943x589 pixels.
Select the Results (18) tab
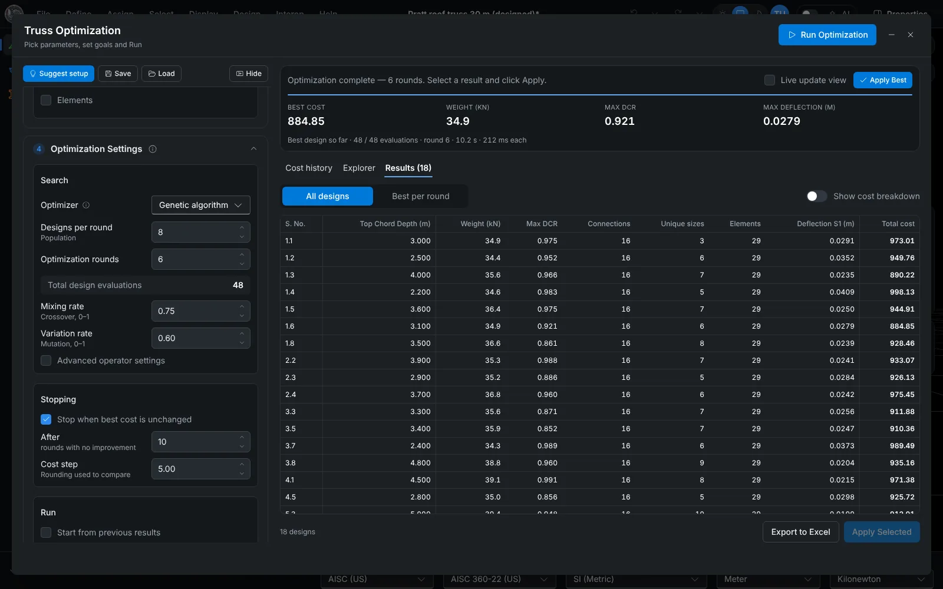click(408, 168)
